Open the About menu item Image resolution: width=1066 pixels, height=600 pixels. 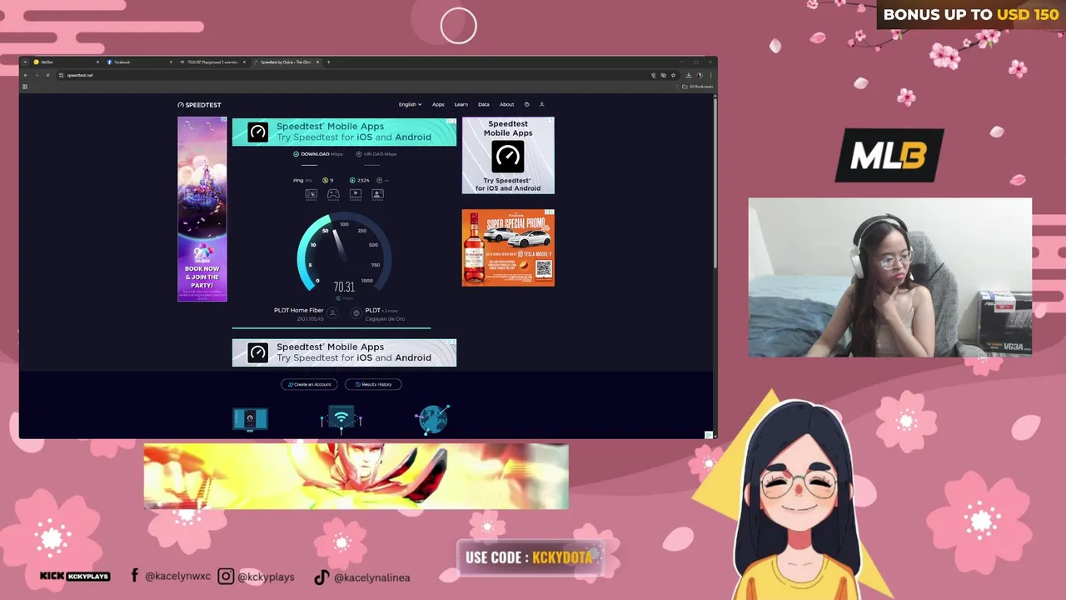tap(506, 104)
